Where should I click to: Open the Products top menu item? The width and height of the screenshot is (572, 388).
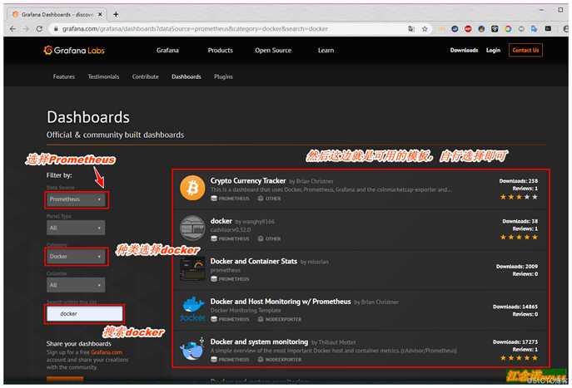coord(220,50)
